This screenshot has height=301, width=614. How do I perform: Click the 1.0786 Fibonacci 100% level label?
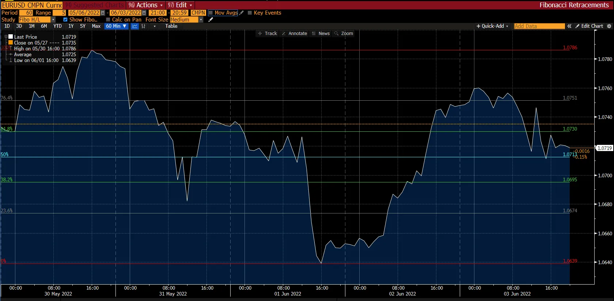(x=570, y=48)
